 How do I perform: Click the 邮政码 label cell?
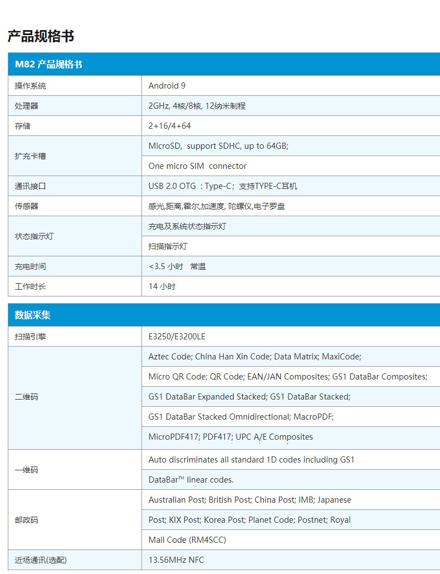click(x=75, y=520)
